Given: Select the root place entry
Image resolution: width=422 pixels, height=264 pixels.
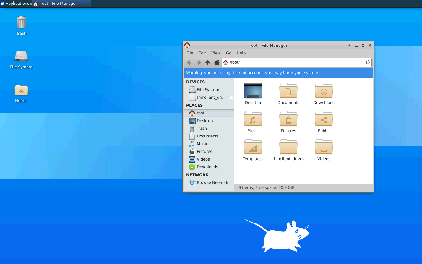Looking at the screenshot, I should point(200,113).
